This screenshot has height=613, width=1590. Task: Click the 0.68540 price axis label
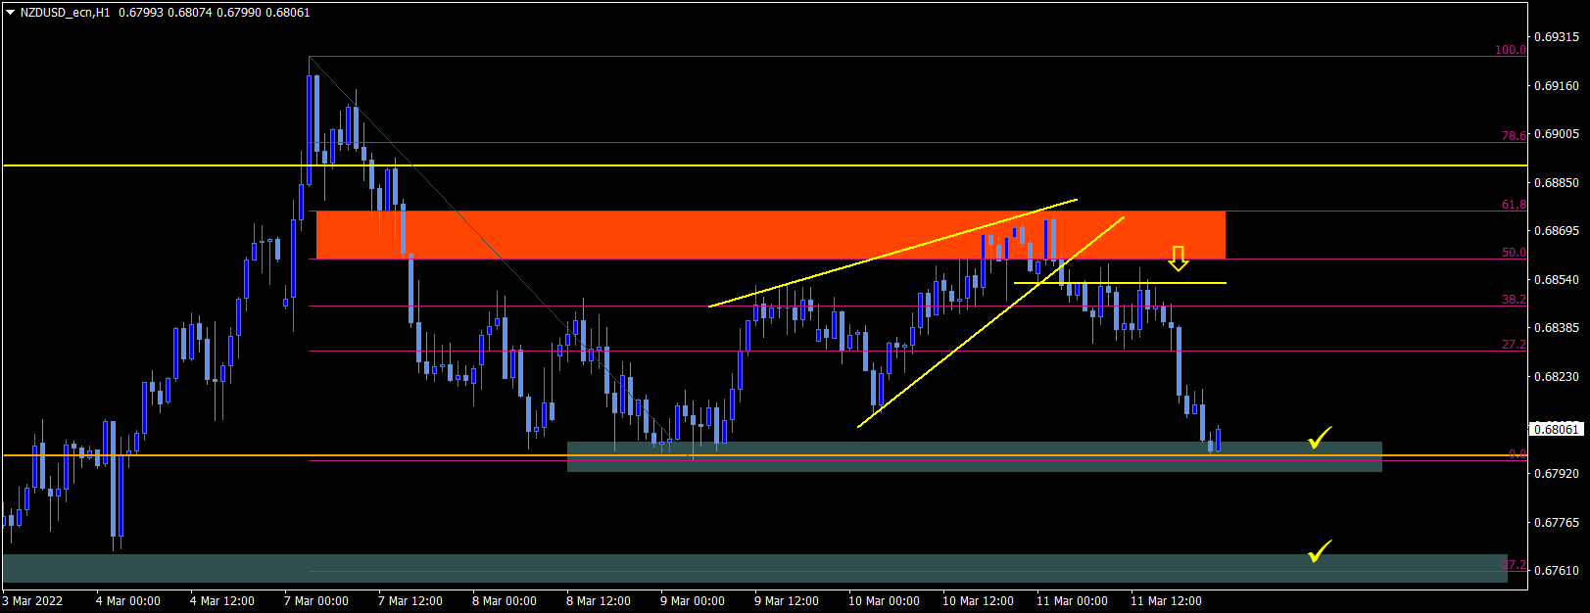click(1556, 280)
